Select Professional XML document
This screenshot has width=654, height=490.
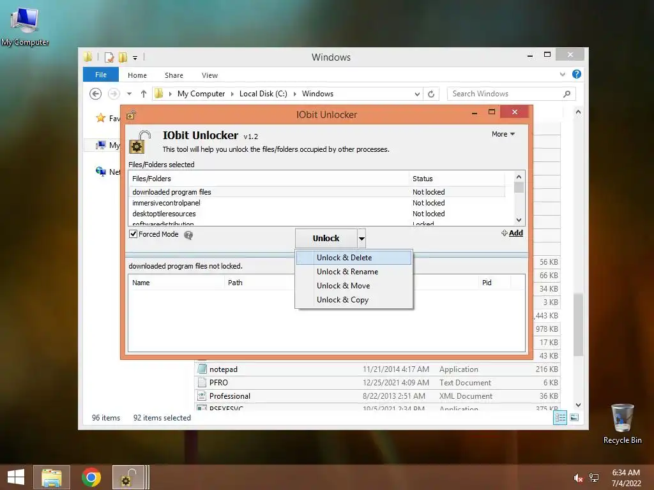click(377, 396)
